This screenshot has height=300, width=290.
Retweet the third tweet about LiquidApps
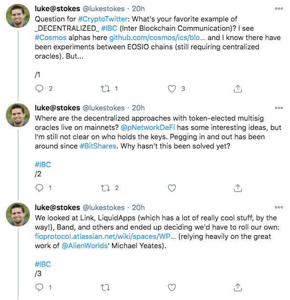pyautogui.click(x=105, y=287)
